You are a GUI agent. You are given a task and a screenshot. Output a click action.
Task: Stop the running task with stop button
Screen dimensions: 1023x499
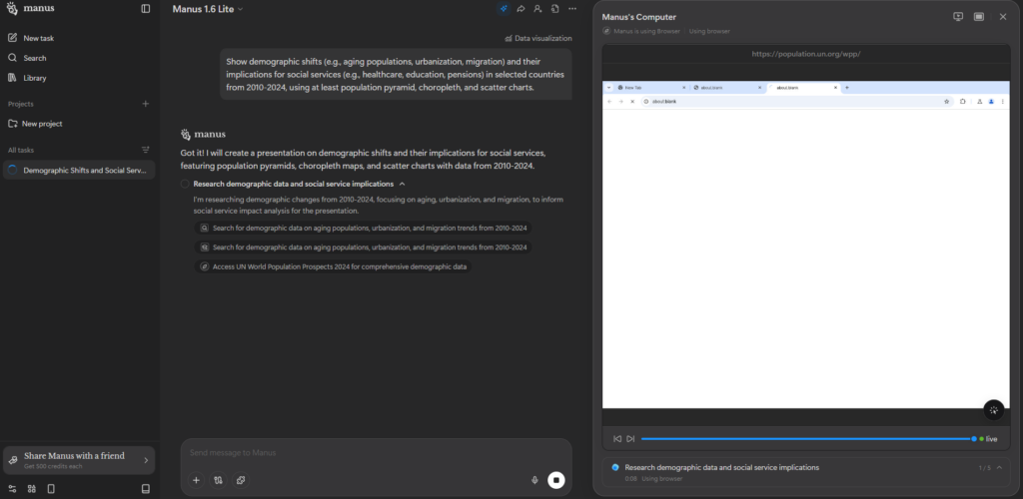(556, 480)
